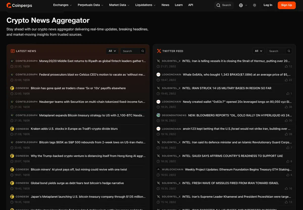This screenshot has height=210, width=303.
Task: Open Bitcoin tags $65K article
Action: coord(92,142)
